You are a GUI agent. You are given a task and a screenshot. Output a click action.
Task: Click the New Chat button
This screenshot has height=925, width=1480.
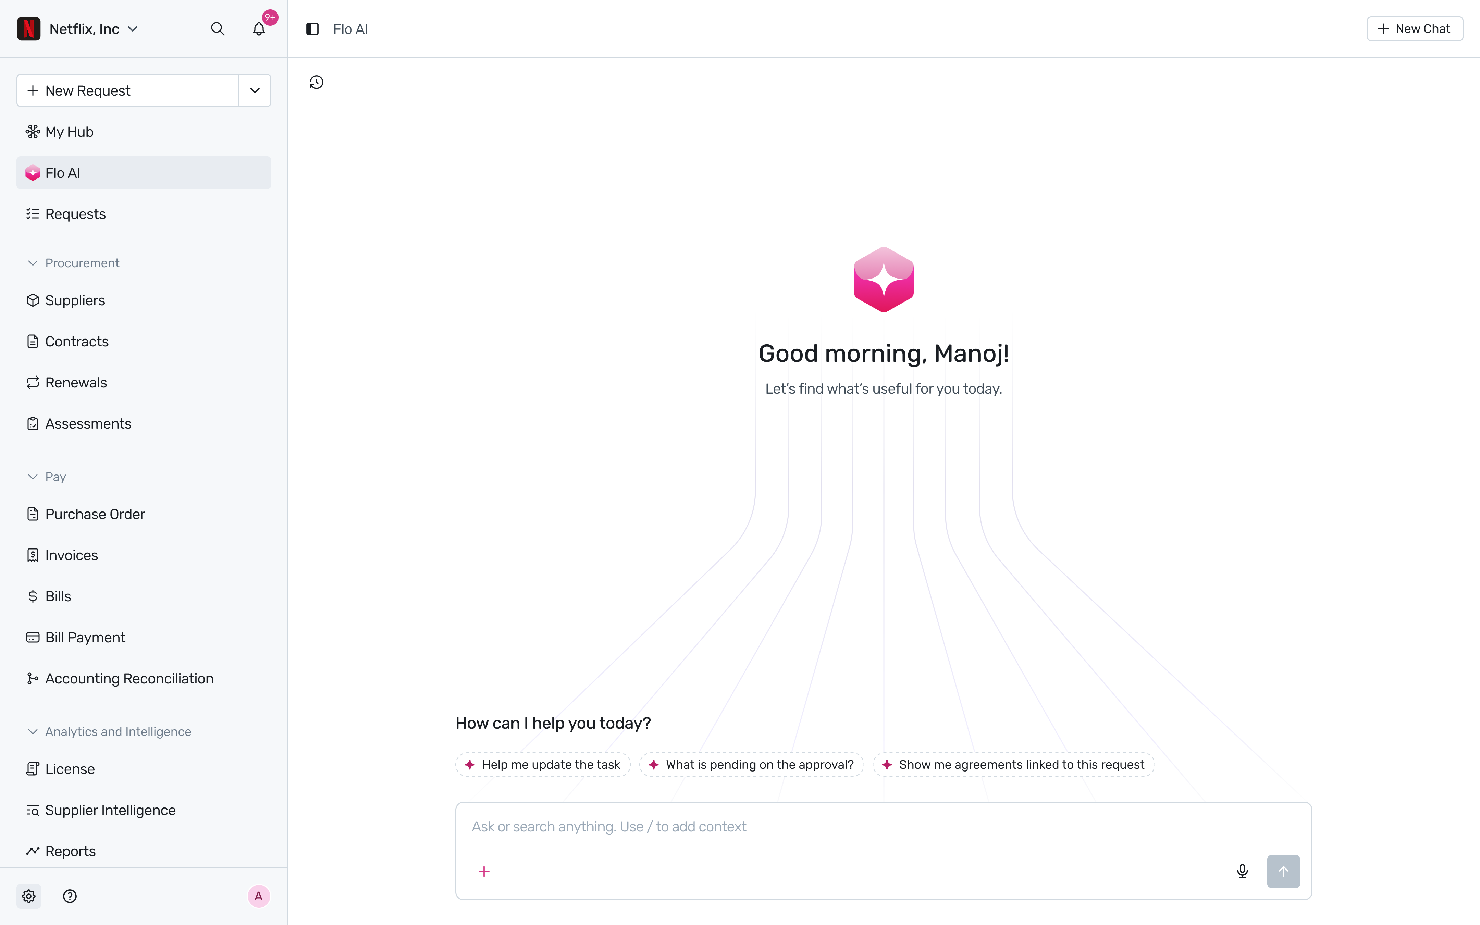tap(1415, 29)
